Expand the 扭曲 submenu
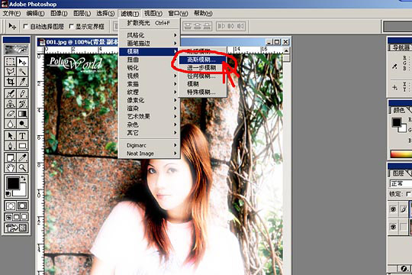412x275 pixels. pos(150,60)
